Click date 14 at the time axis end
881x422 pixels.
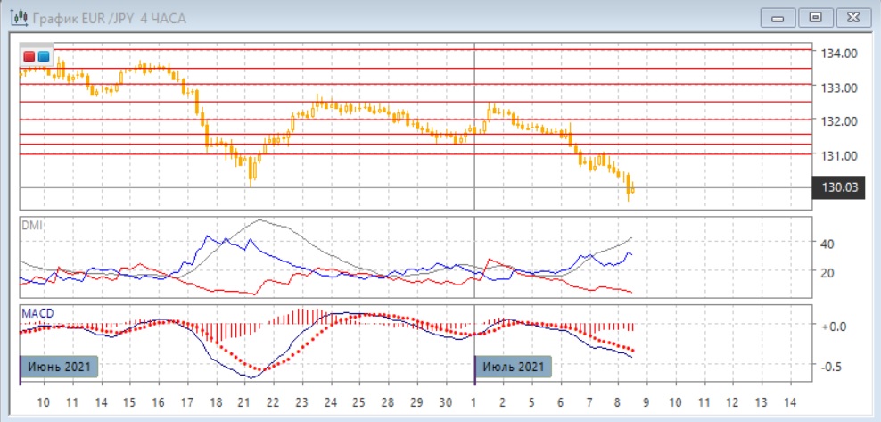click(x=787, y=402)
